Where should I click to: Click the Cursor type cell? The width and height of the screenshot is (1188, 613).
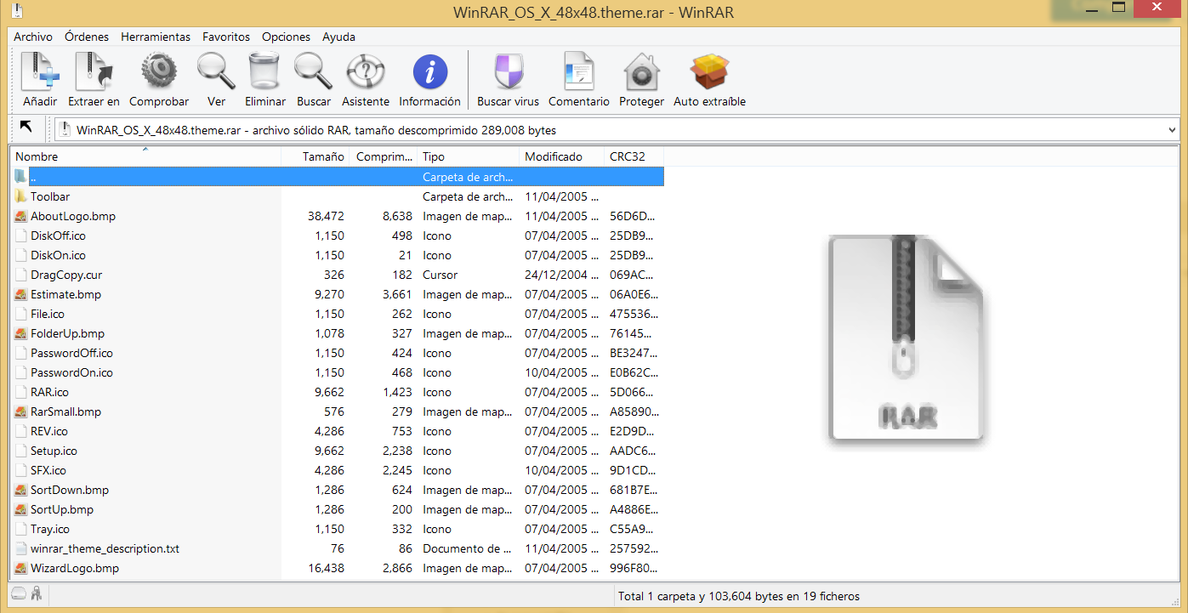click(x=441, y=275)
